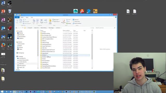Click the Select all ribbon option
The image size is (166, 93).
[x=75, y=20]
